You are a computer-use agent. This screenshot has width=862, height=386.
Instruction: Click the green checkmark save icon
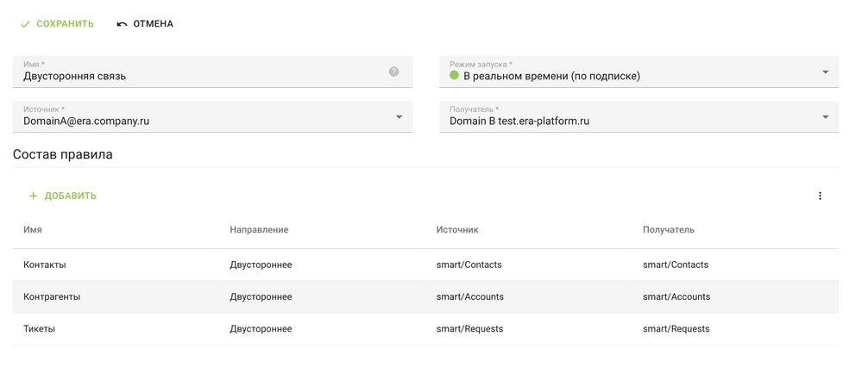coord(26,24)
